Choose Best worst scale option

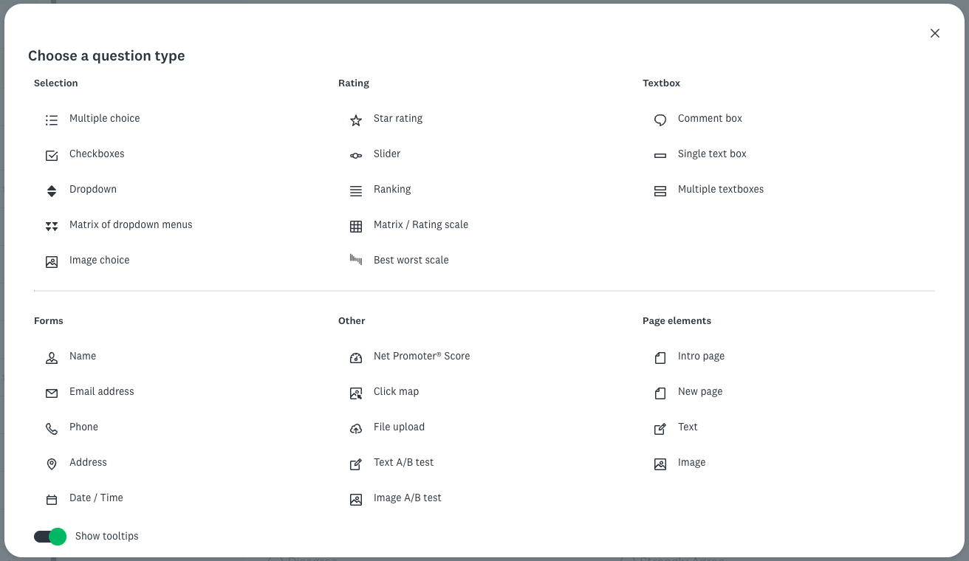[x=411, y=260]
